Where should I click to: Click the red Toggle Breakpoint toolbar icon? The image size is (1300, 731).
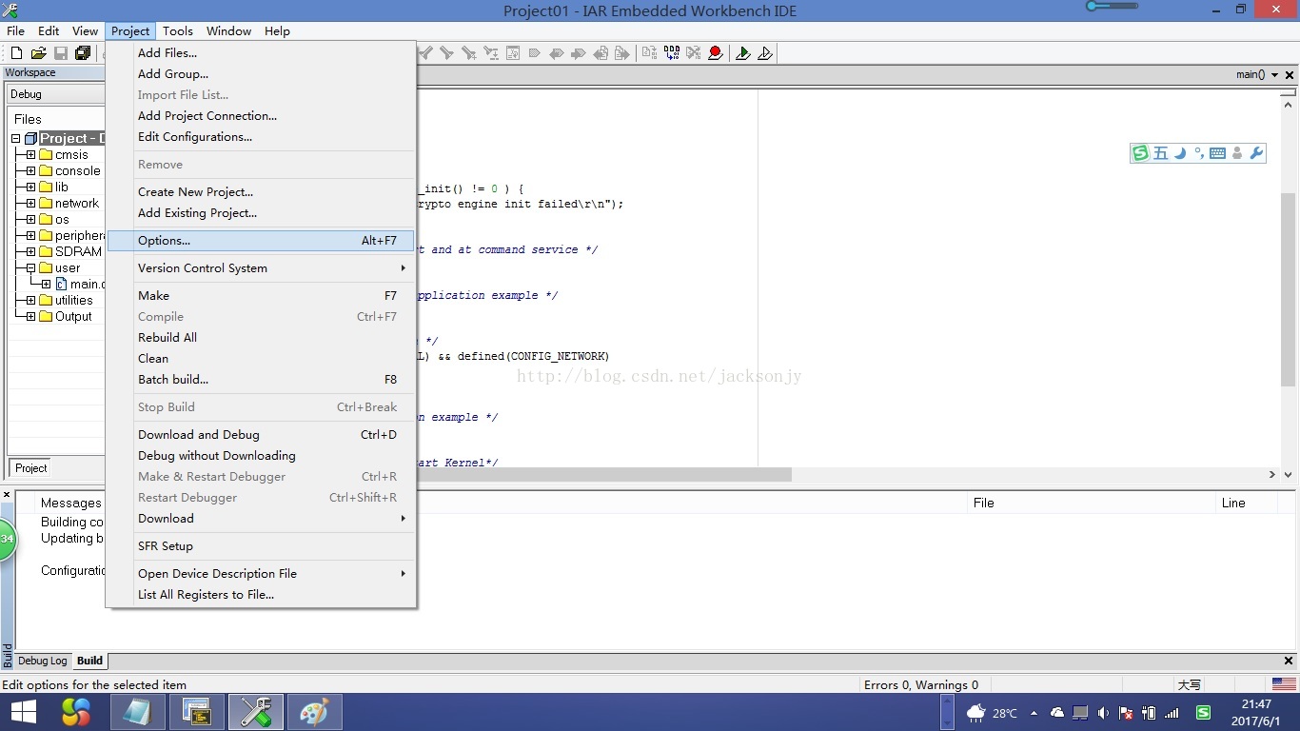(715, 53)
